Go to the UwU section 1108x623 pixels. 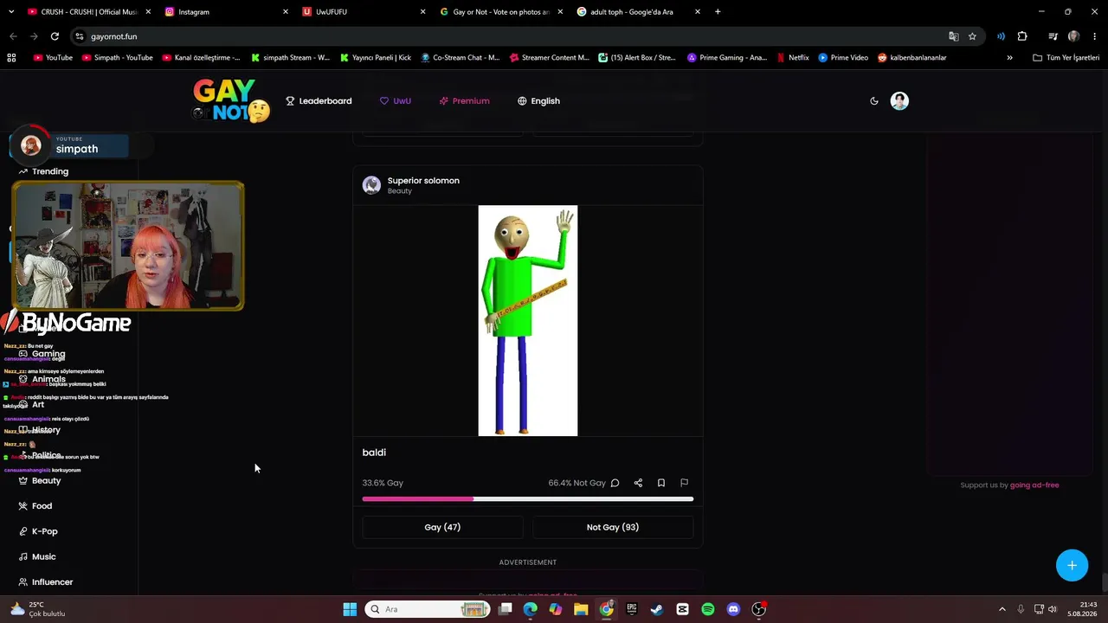[x=396, y=101]
